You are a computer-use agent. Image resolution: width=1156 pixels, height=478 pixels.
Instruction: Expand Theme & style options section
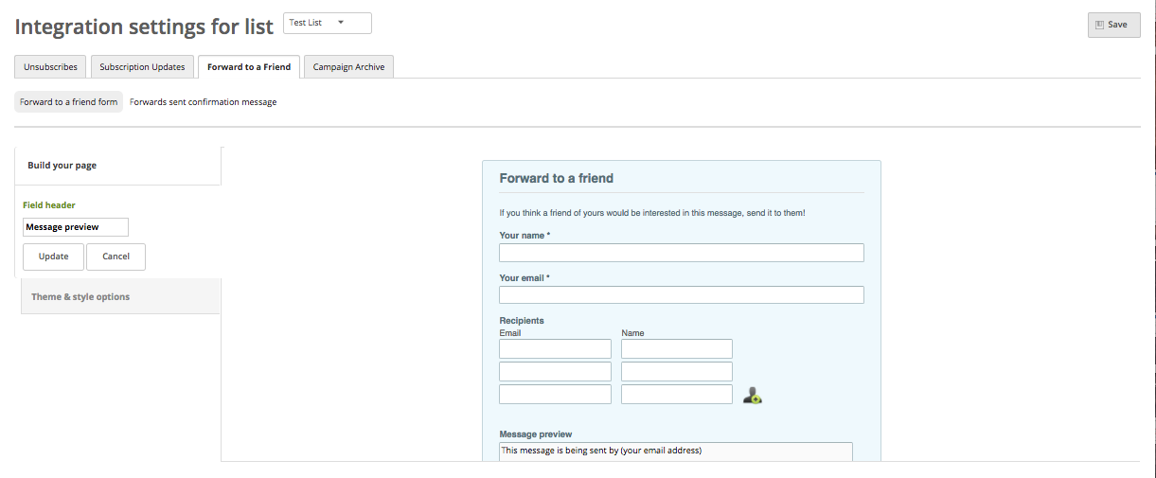(120, 296)
